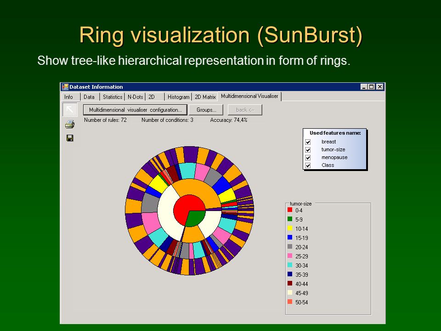
Task: Click the yellow 10-14 legend swatch
Action: pos(290,228)
